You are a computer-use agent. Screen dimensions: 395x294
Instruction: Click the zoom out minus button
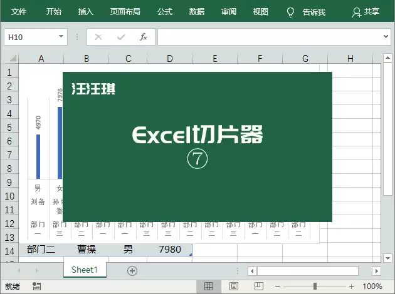pos(278,286)
